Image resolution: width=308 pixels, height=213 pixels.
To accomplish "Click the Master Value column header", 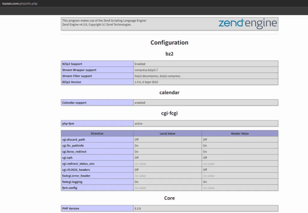I will pyautogui.click(x=239, y=133).
